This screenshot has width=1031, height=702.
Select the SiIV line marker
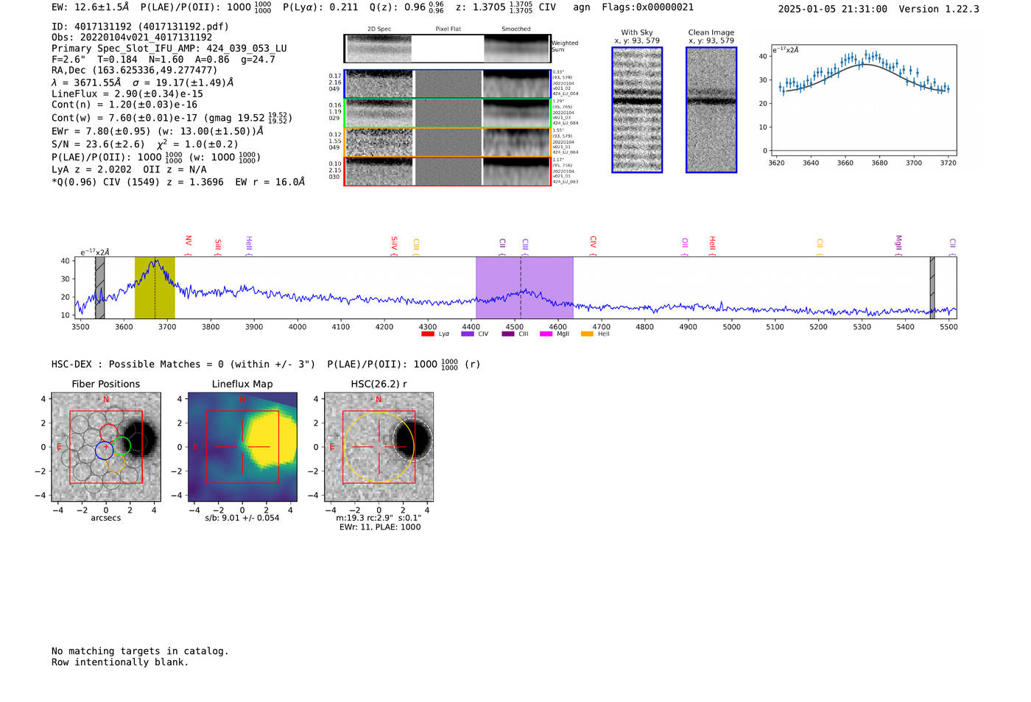[394, 246]
